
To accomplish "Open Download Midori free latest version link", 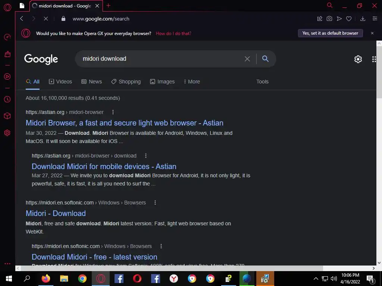I will (x=94, y=257).
